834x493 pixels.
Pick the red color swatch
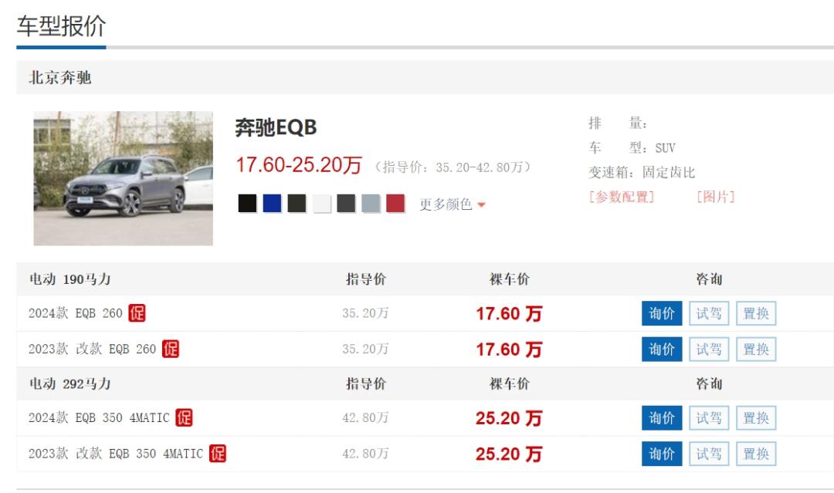pyautogui.click(x=395, y=204)
